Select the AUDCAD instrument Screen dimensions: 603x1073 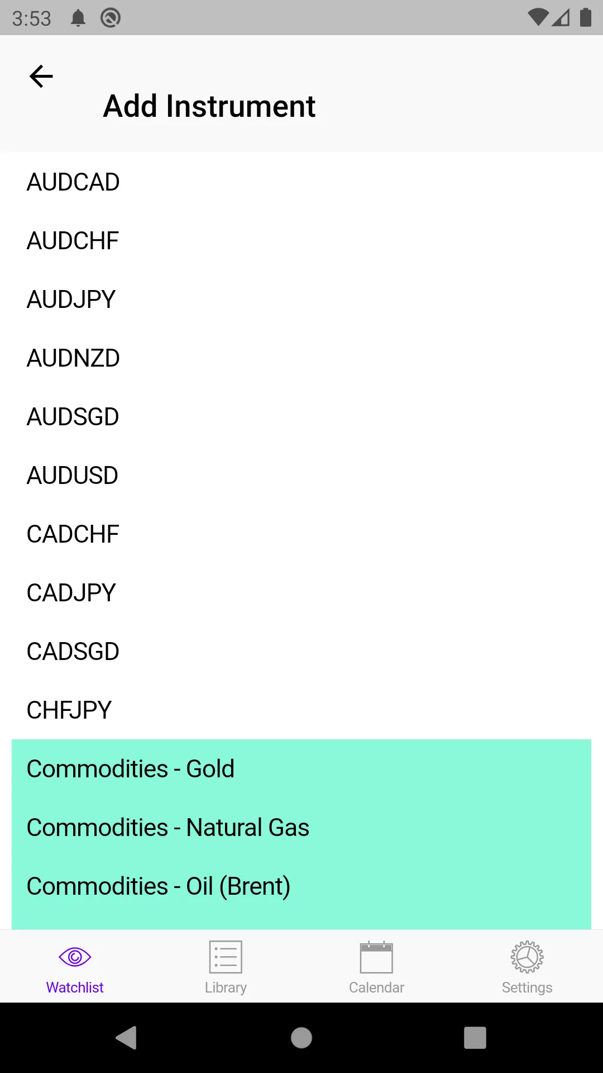(73, 182)
